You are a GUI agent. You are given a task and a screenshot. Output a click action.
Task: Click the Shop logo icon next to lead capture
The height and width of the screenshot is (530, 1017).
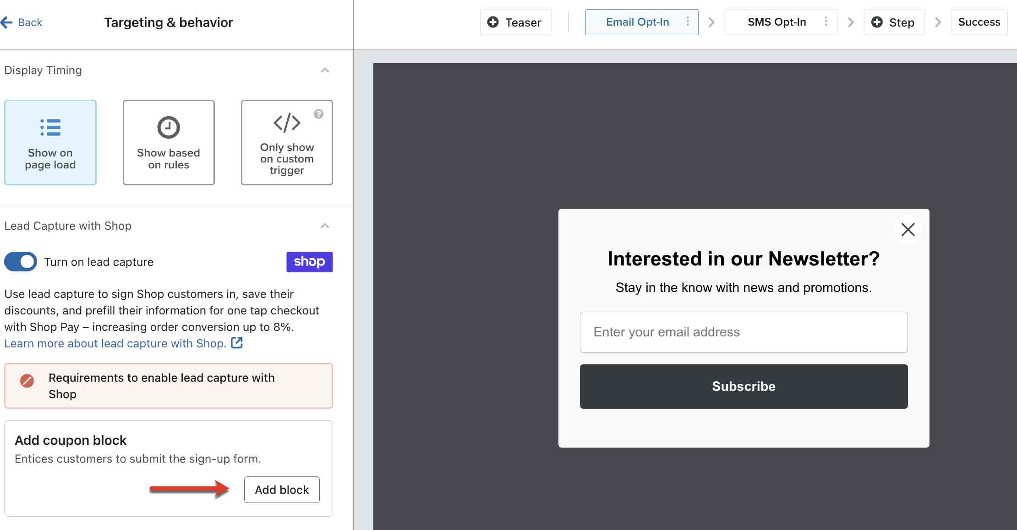309,261
